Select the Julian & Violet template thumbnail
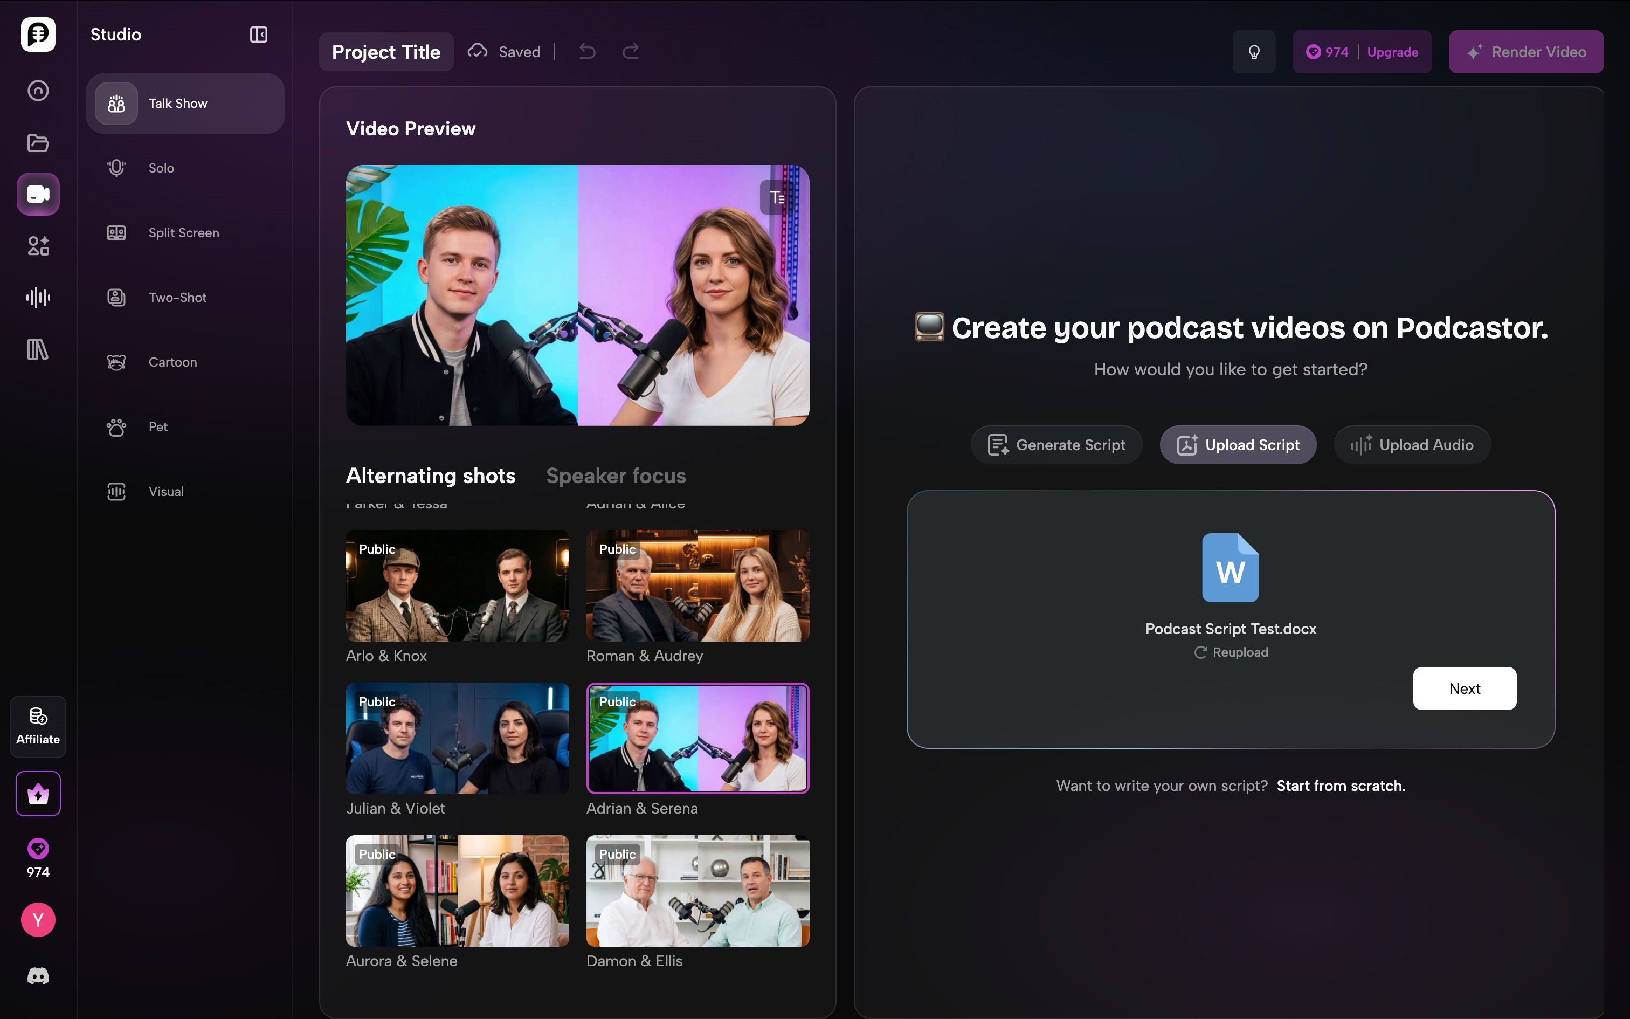The height and width of the screenshot is (1019, 1630). point(457,738)
